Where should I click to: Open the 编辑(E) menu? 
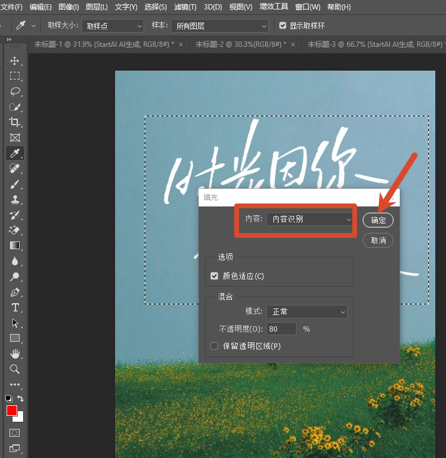[40, 7]
